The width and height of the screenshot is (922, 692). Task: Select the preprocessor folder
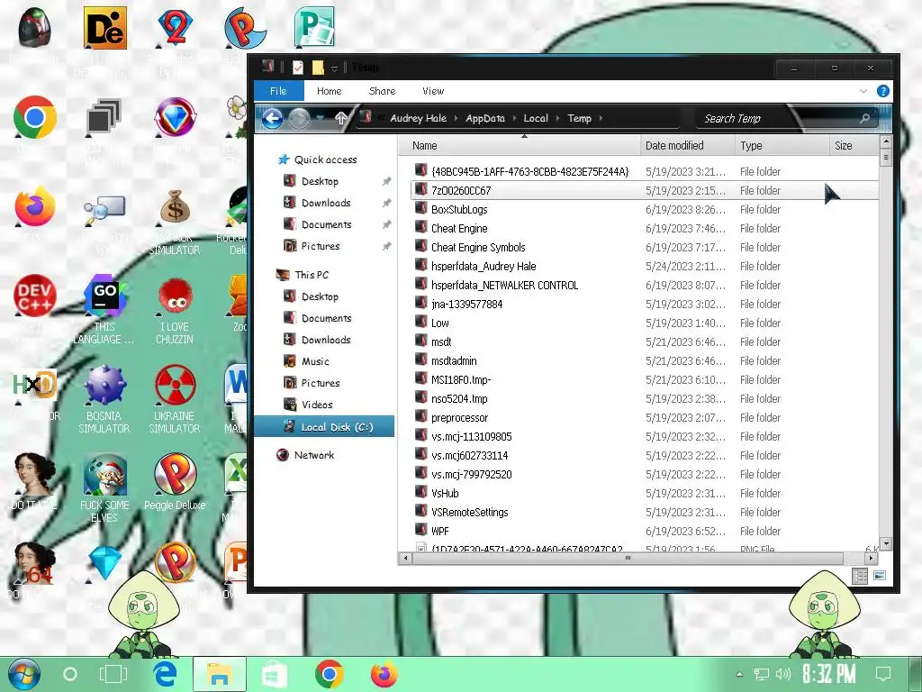click(x=460, y=418)
